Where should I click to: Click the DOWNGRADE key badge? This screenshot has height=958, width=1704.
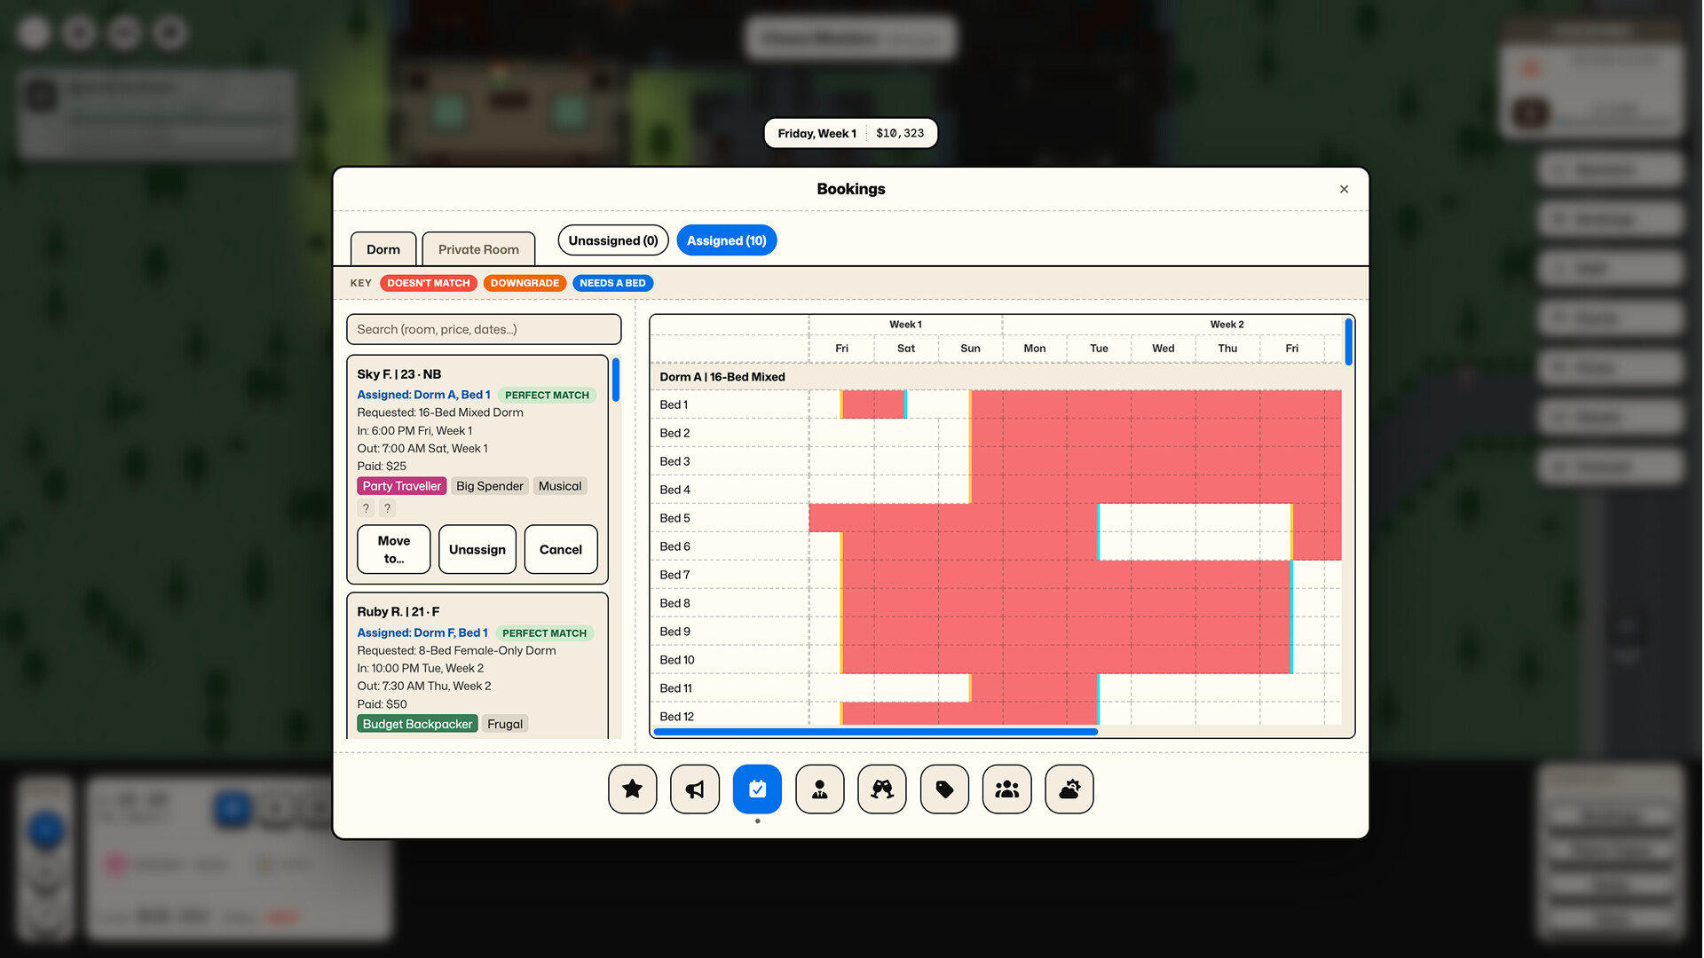click(x=525, y=283)
